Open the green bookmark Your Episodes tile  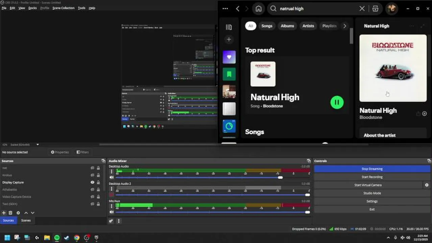point(229,74)
